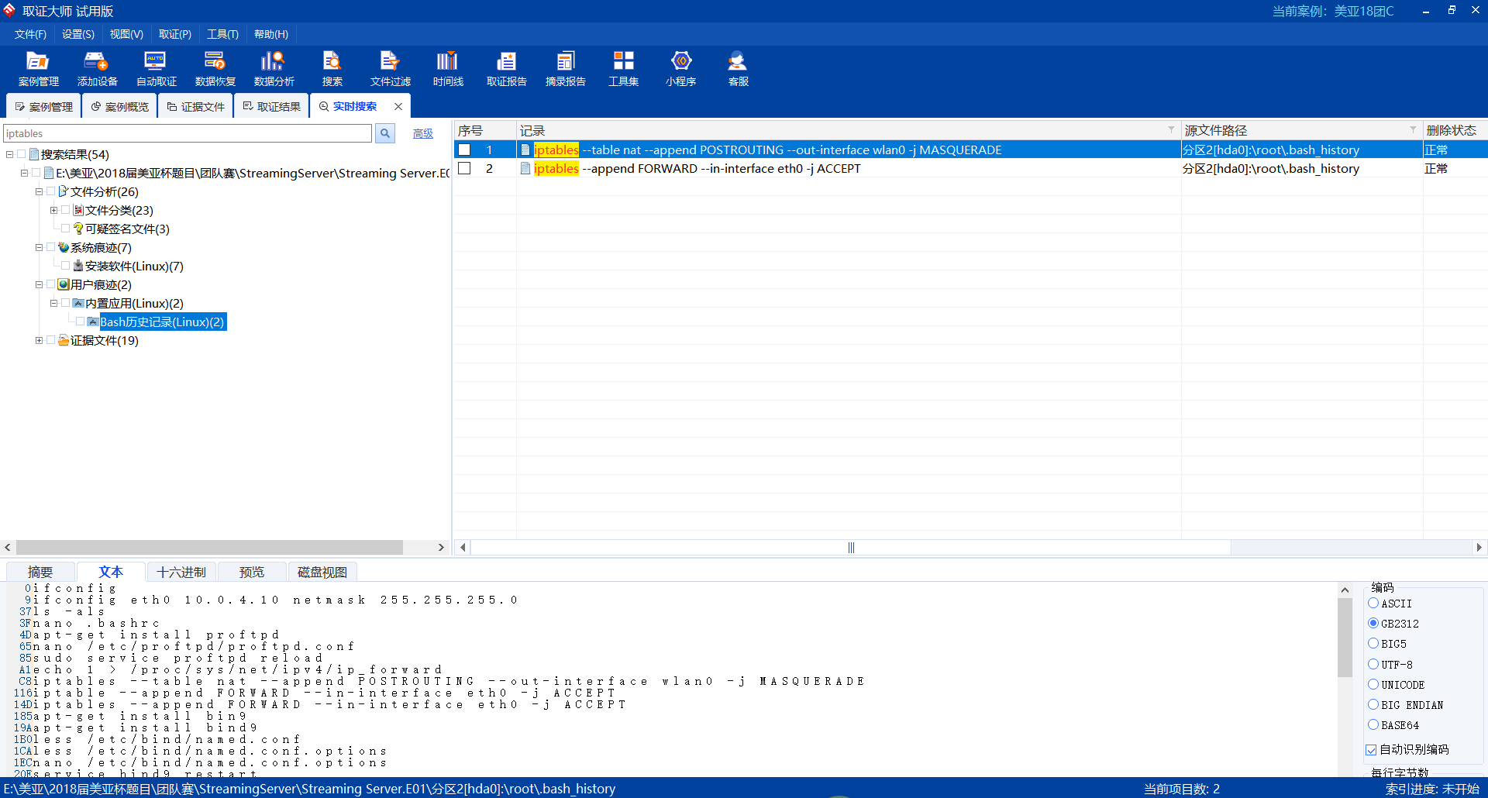Screen dimensions: 1488x798
Task: Select GB2312 encoding
Action: pyautogui.click(x=1373, y=623)
